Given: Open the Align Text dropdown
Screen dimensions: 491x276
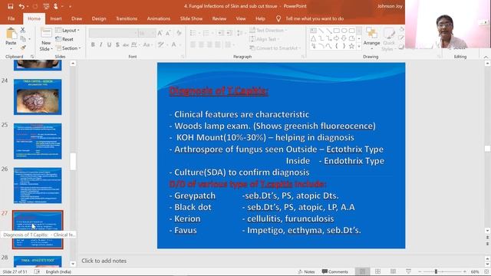Looking at the screenshot, I should [x=265, y=39].
